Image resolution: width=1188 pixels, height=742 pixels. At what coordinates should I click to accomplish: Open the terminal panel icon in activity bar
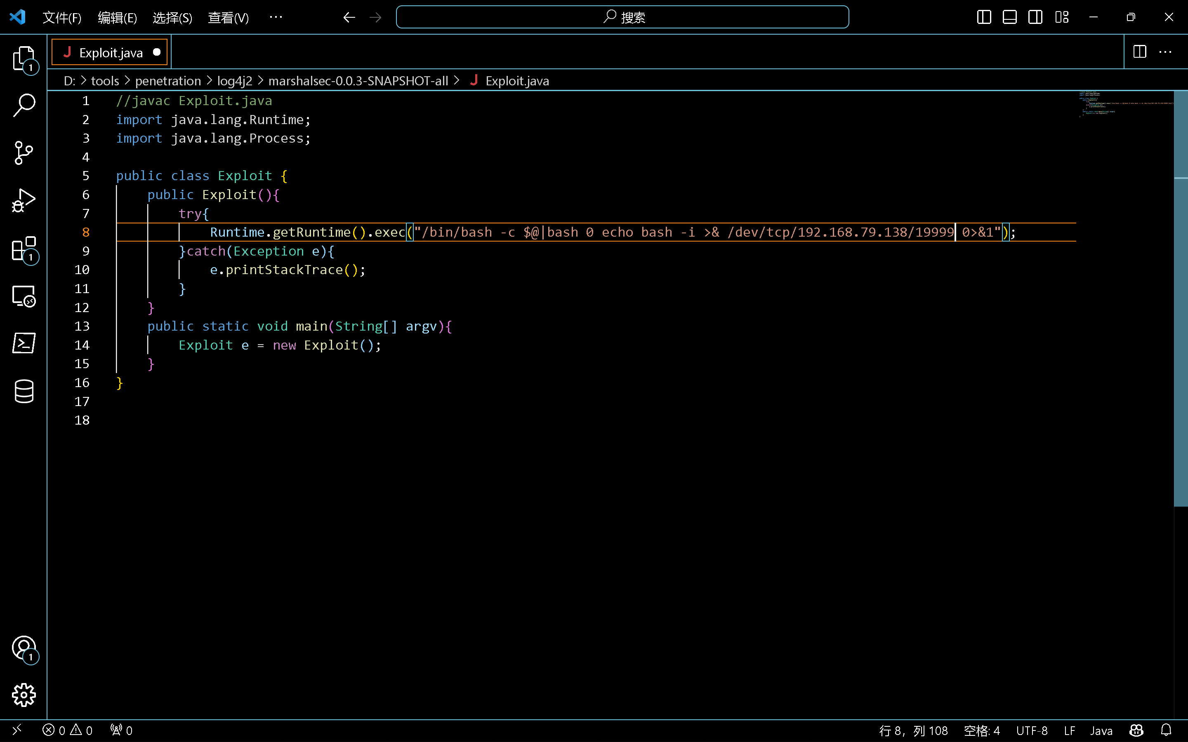(24, 343)
